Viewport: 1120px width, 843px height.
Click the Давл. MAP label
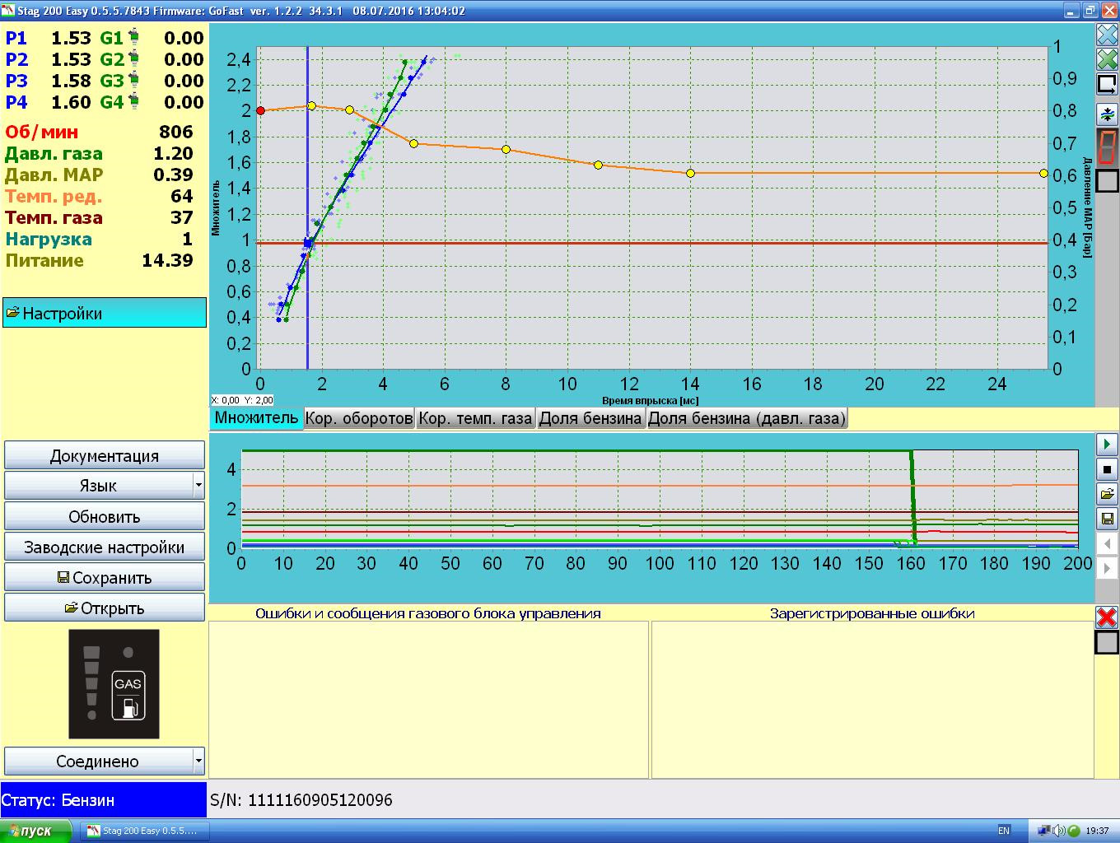click(x=54, y=175)
